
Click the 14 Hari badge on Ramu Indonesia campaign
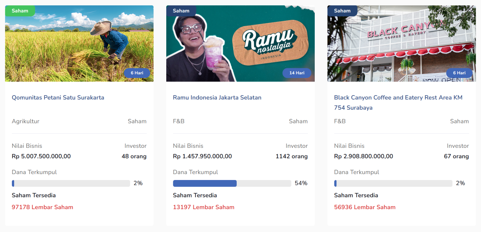(297, 73)
